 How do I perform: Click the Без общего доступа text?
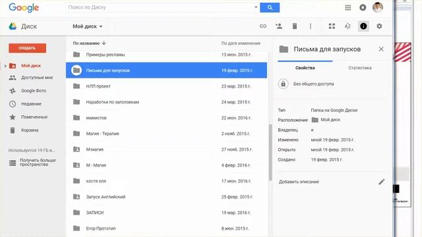pos(314,84)
